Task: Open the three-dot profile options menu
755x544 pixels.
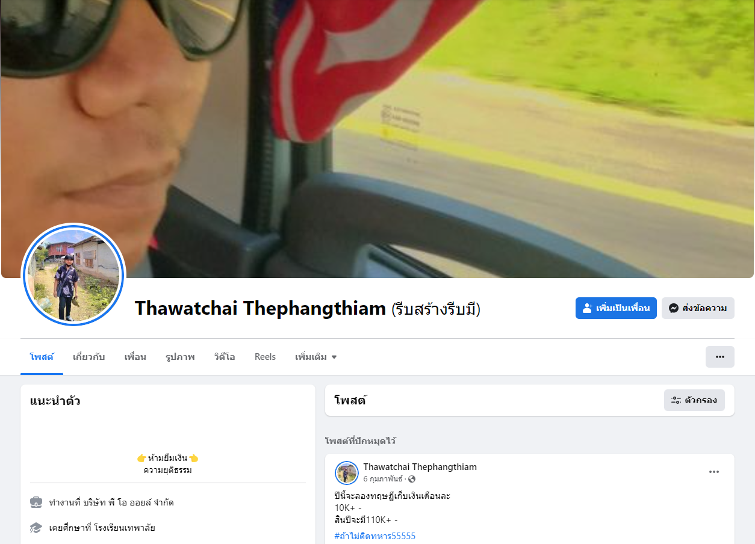Action: point(719,357)
